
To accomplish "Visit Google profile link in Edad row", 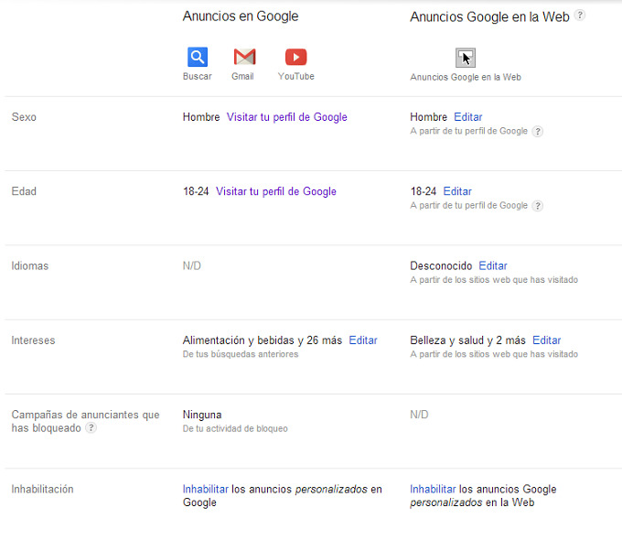I will (x=276, y=191).
